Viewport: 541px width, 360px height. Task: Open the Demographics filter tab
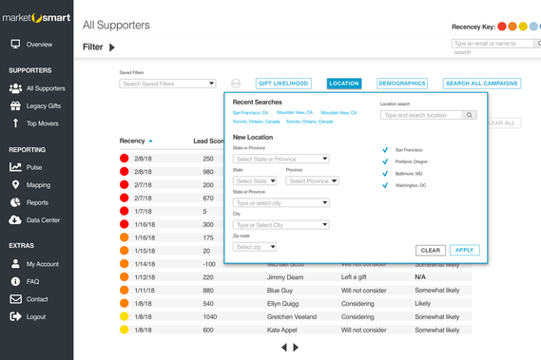click(x=402, y=84)
